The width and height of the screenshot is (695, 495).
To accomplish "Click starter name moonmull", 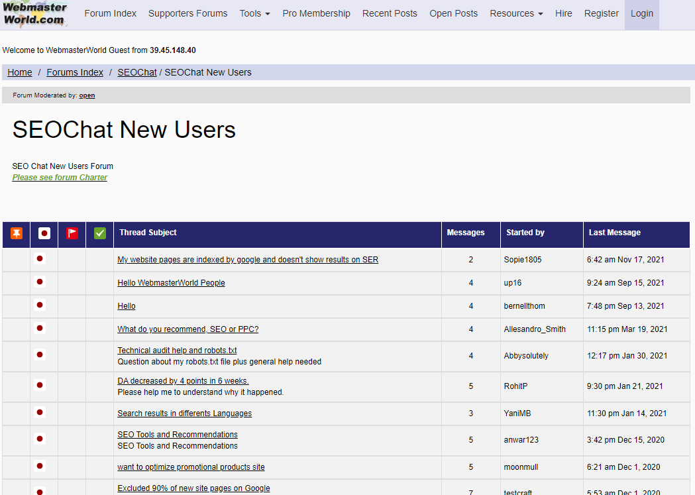I will point(521,467).
